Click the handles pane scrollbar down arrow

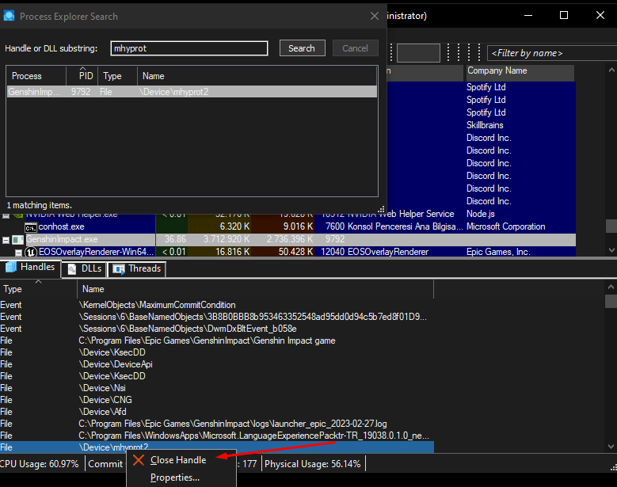point(611,446)
